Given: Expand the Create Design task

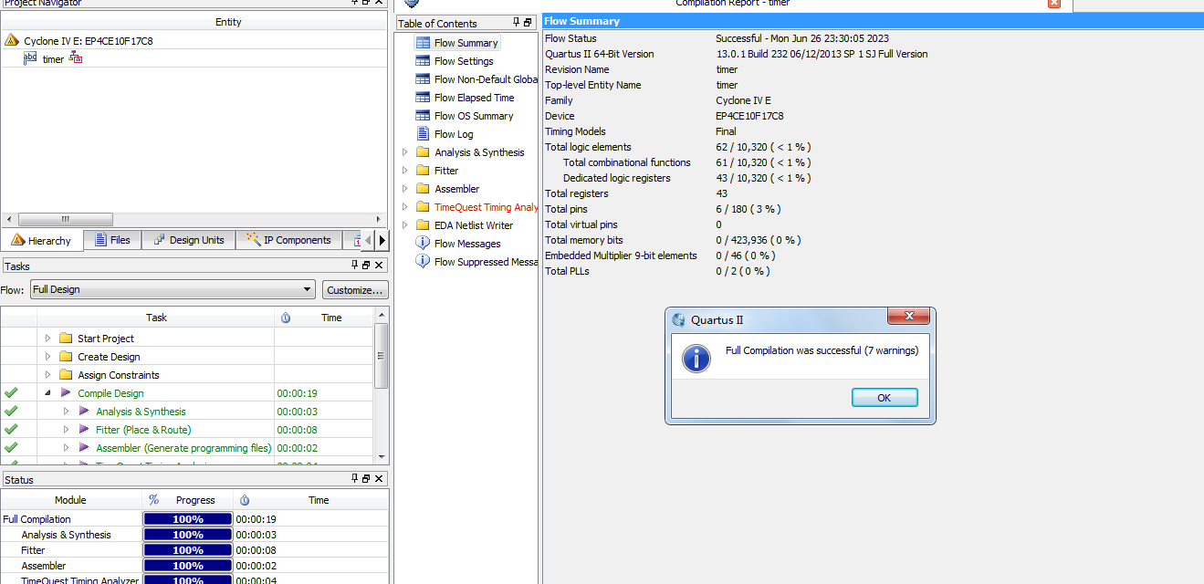Looking at the screenshot, I should pos(47,357).
